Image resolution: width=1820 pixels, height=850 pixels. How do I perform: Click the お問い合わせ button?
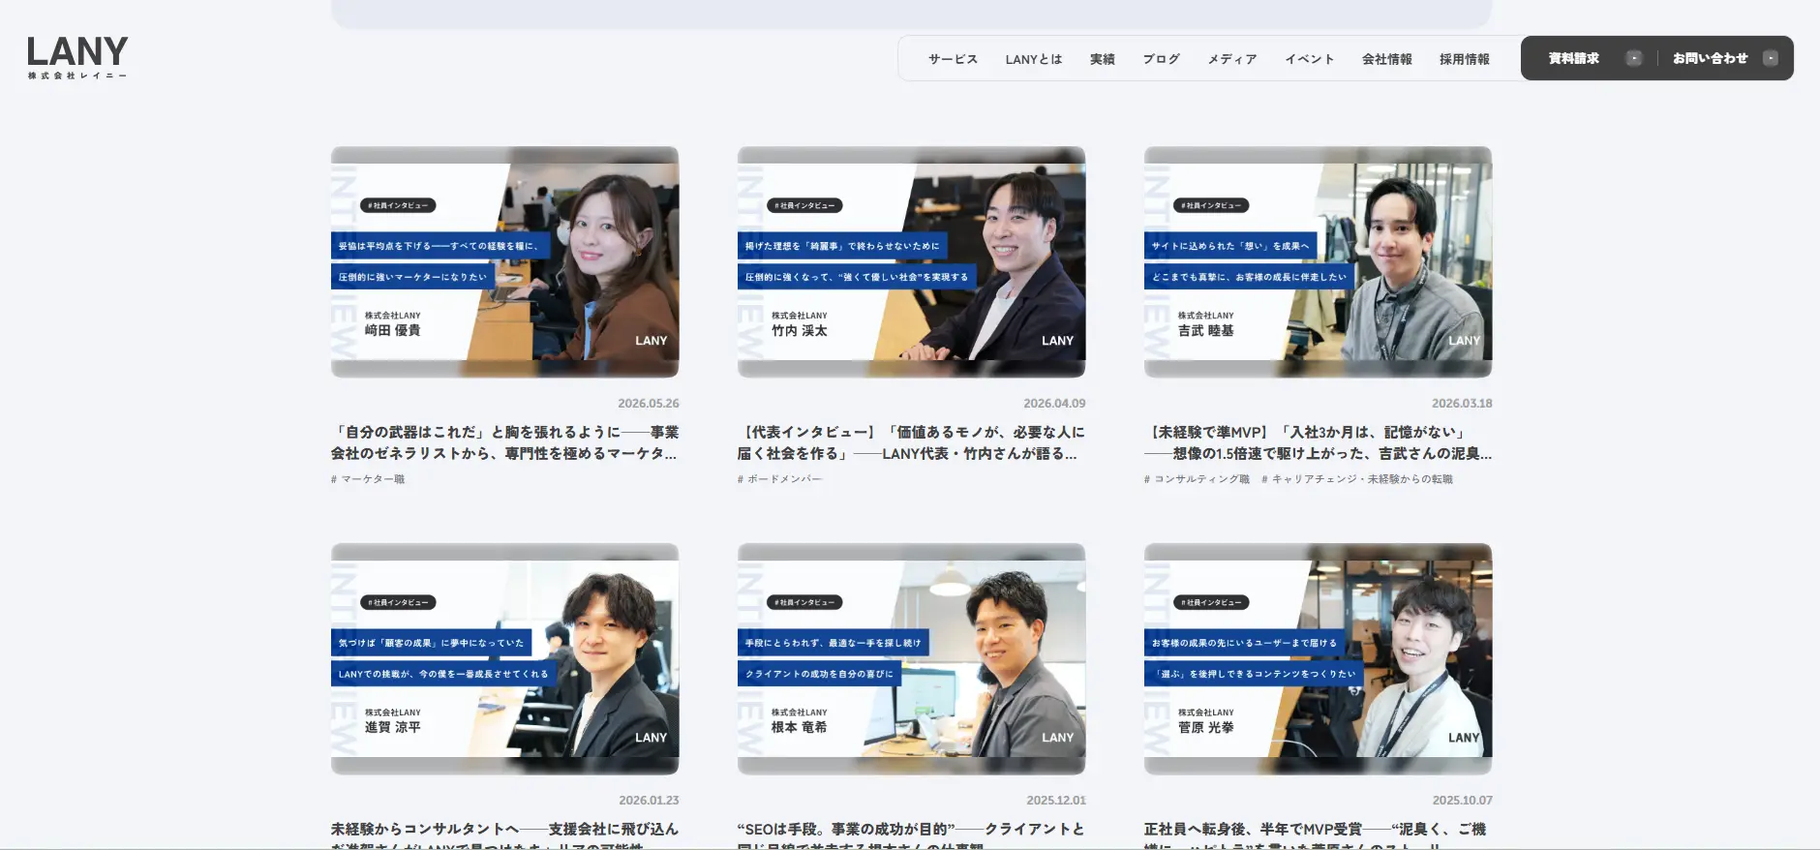[1724, 58]
